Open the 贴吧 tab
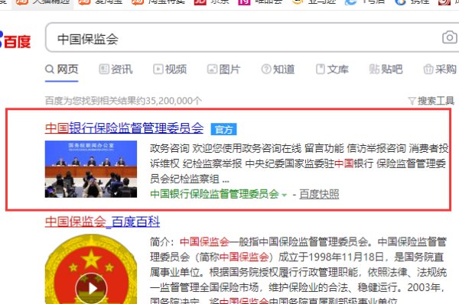This screenshot has height=304, width=459. 386,70
